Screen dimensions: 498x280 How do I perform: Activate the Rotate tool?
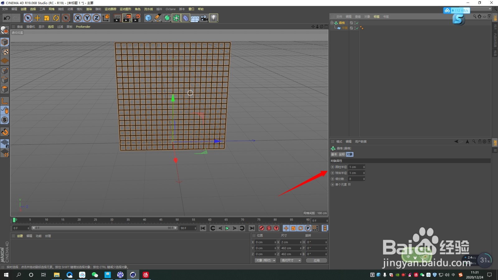point(56,18)
